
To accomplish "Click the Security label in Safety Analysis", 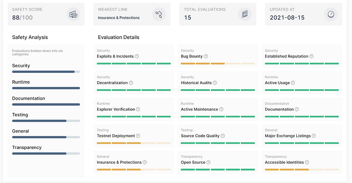I will tap(21, 66).
